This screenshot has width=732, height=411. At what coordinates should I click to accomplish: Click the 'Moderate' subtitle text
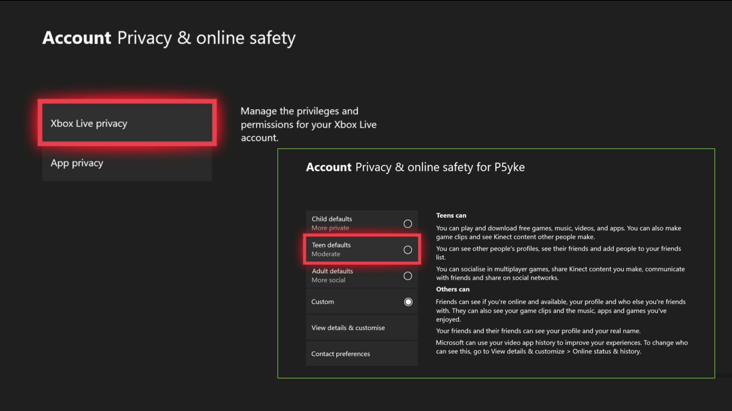pyautogui.click(x=326, y=254)
